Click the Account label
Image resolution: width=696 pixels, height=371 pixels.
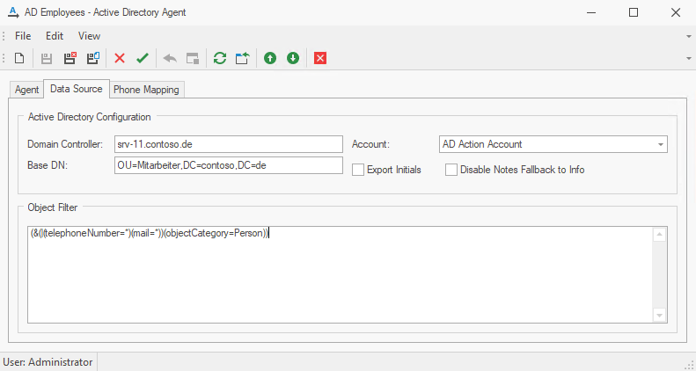pyautogui.click(x=370, y=144)
